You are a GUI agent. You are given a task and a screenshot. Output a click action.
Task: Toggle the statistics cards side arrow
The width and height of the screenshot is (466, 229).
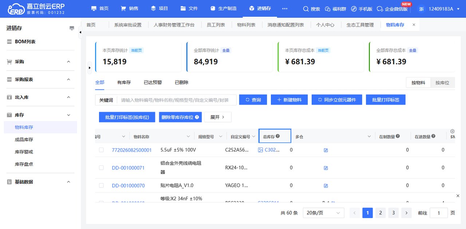point(90,68)
